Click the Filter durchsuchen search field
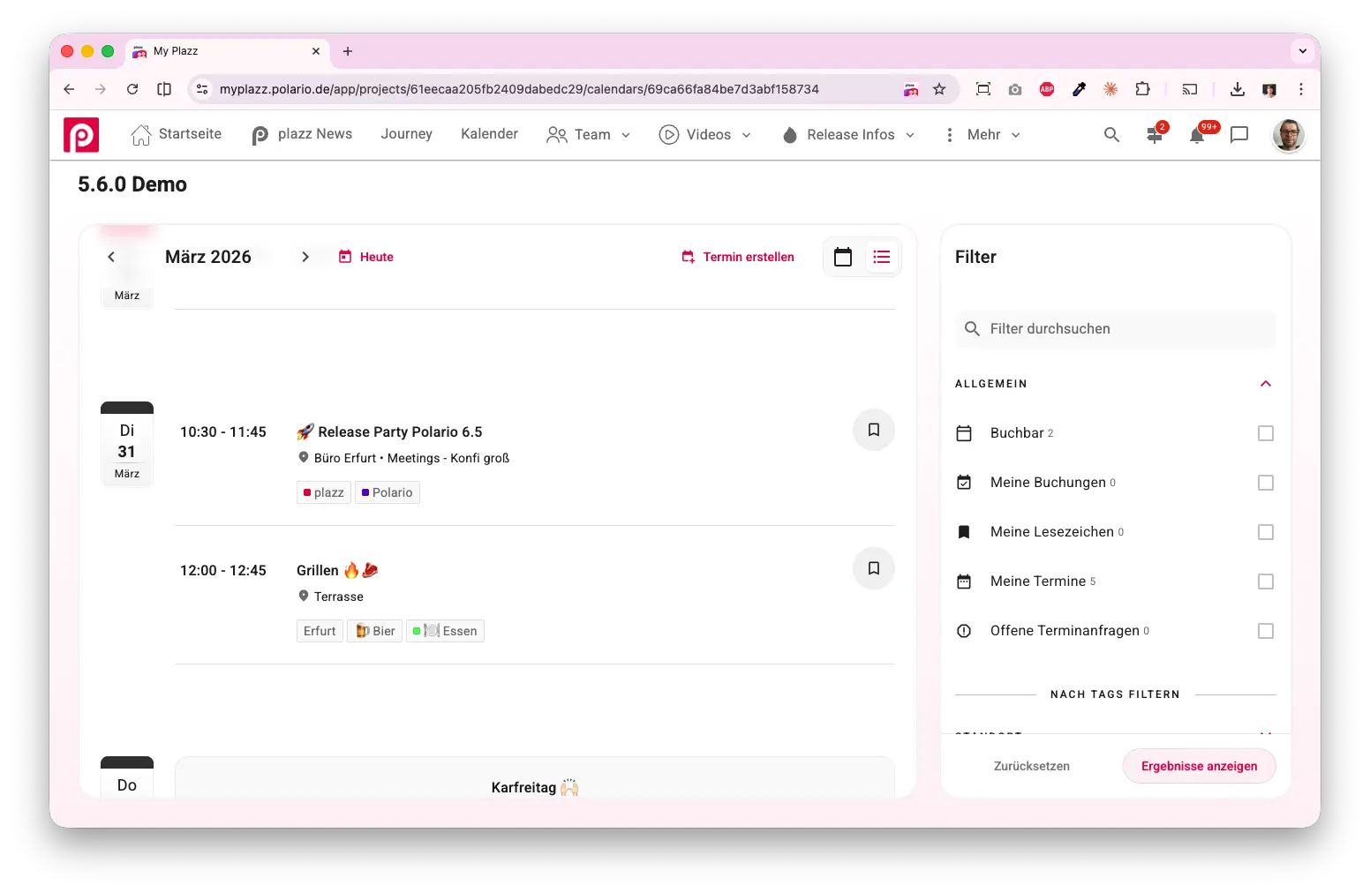 (1115, 329)
